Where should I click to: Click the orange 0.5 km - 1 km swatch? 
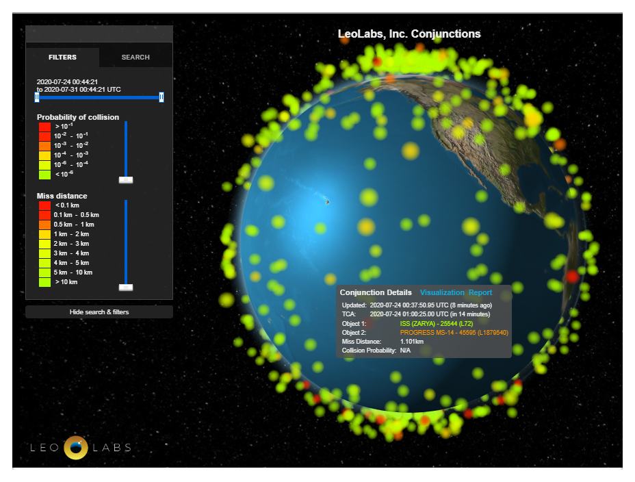click(x=44, y=225)
